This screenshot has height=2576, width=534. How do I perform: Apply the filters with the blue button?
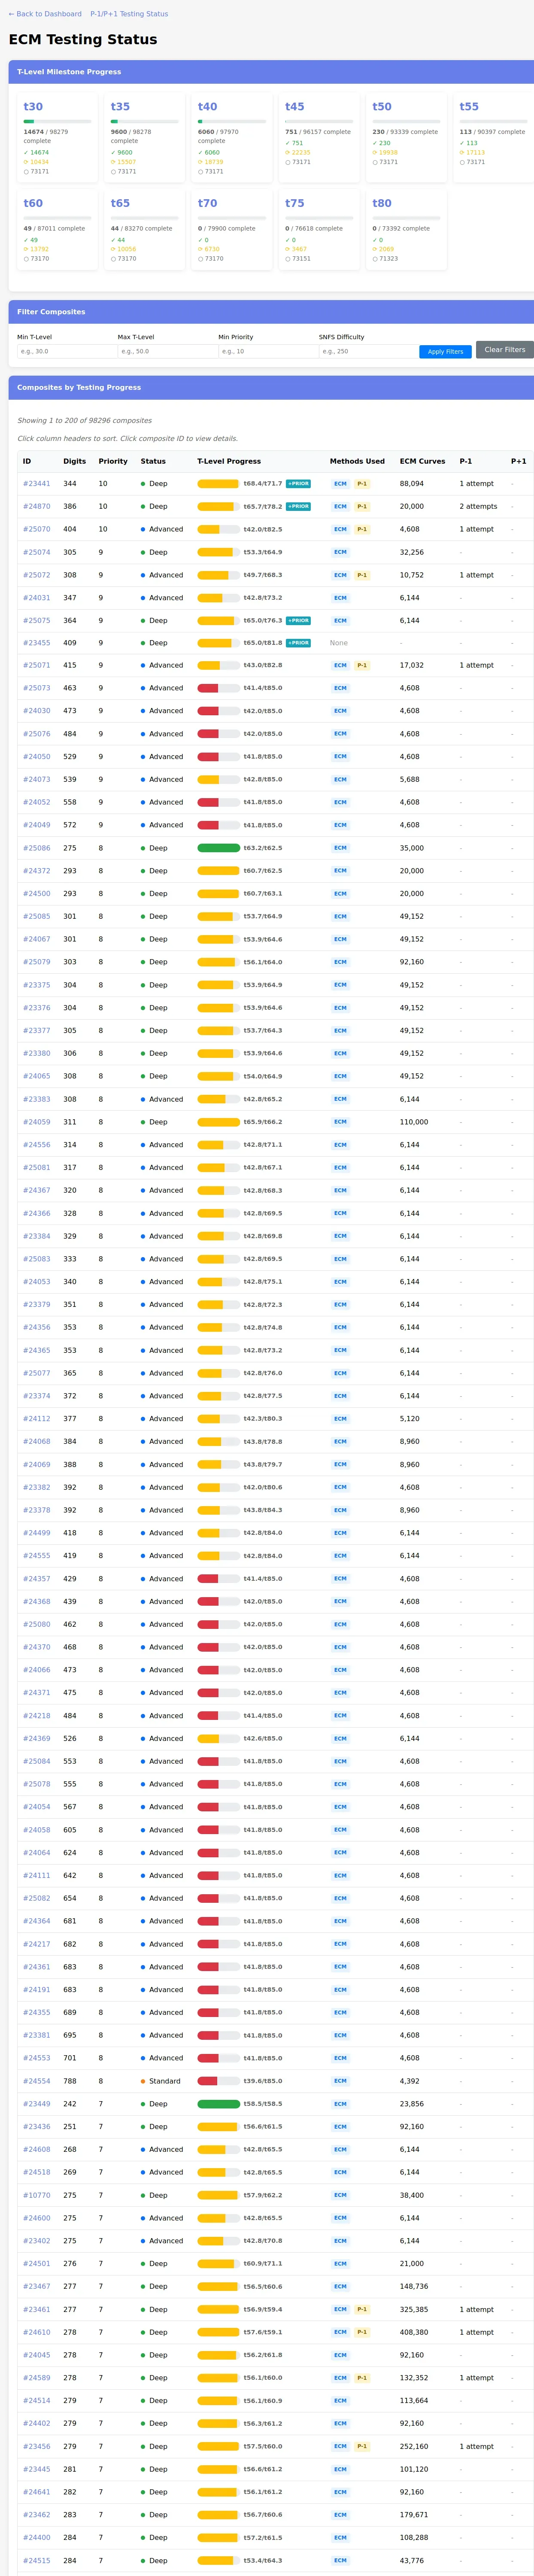point(445,352)
